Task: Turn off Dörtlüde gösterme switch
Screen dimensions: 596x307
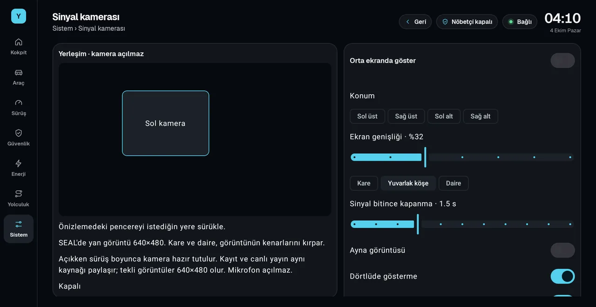Action: click(x=562, y=276)
